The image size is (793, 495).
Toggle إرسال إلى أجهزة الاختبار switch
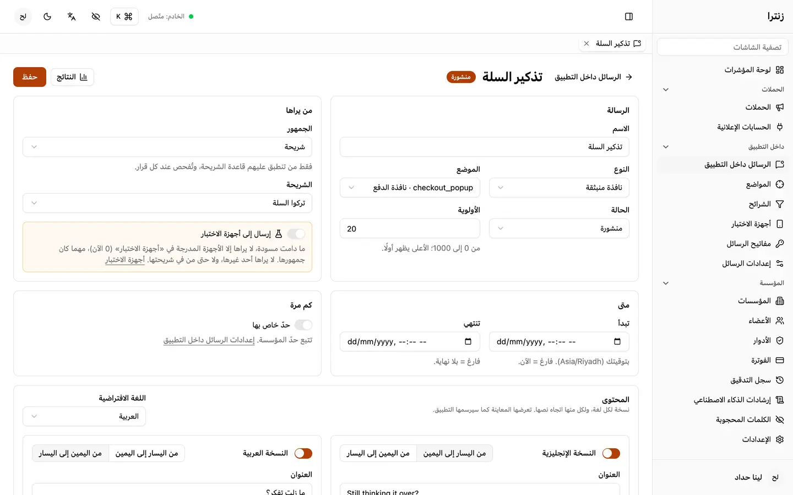296,234
